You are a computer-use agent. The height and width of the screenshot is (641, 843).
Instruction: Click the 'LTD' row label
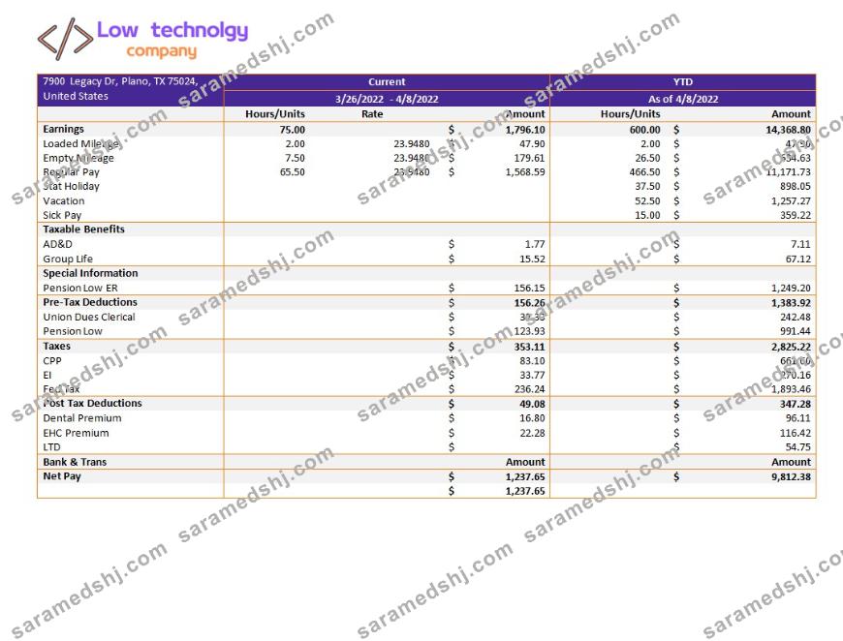[51, 447]
